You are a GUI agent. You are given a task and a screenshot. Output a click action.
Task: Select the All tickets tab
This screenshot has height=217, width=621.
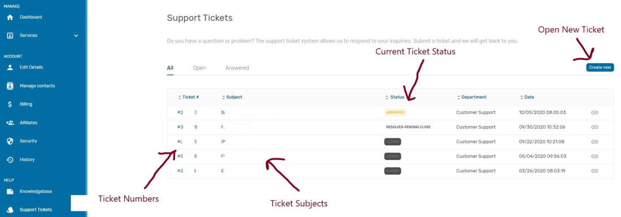click(x=170, y=68)
